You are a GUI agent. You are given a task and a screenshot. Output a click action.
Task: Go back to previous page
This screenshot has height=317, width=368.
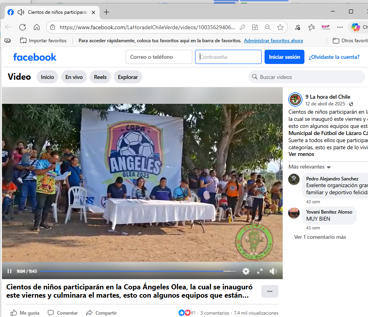(8, 27)
